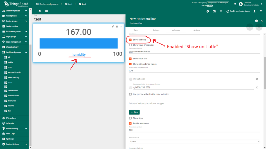Click Dashboard groups breadcrumb link

pyautogui.click(x=47, y=4)
